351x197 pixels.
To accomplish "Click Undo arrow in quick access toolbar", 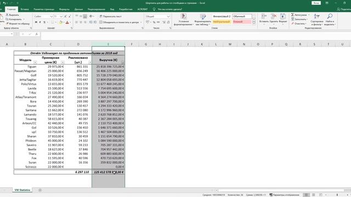I will tap(4, 3).
